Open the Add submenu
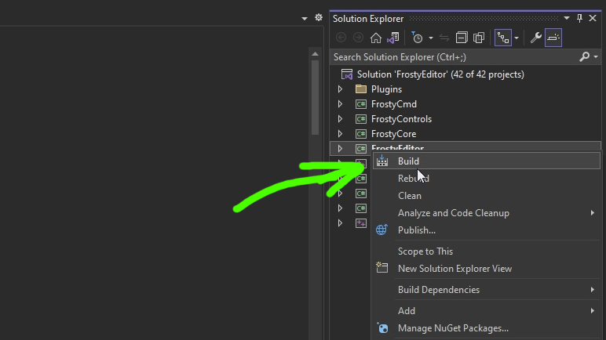The height and width of the screenshot is (340, 606). pyautogui.click(x=487, y=311)
